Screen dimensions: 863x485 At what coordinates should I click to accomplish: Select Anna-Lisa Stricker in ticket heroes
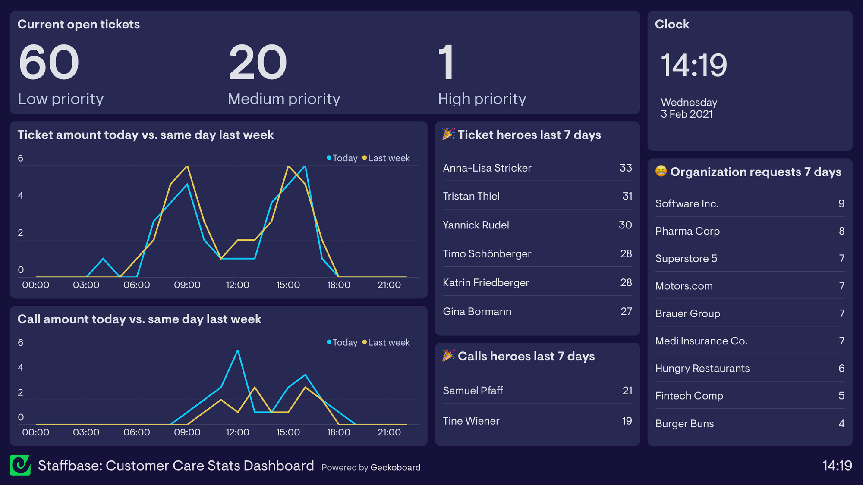tap(487, 168)
